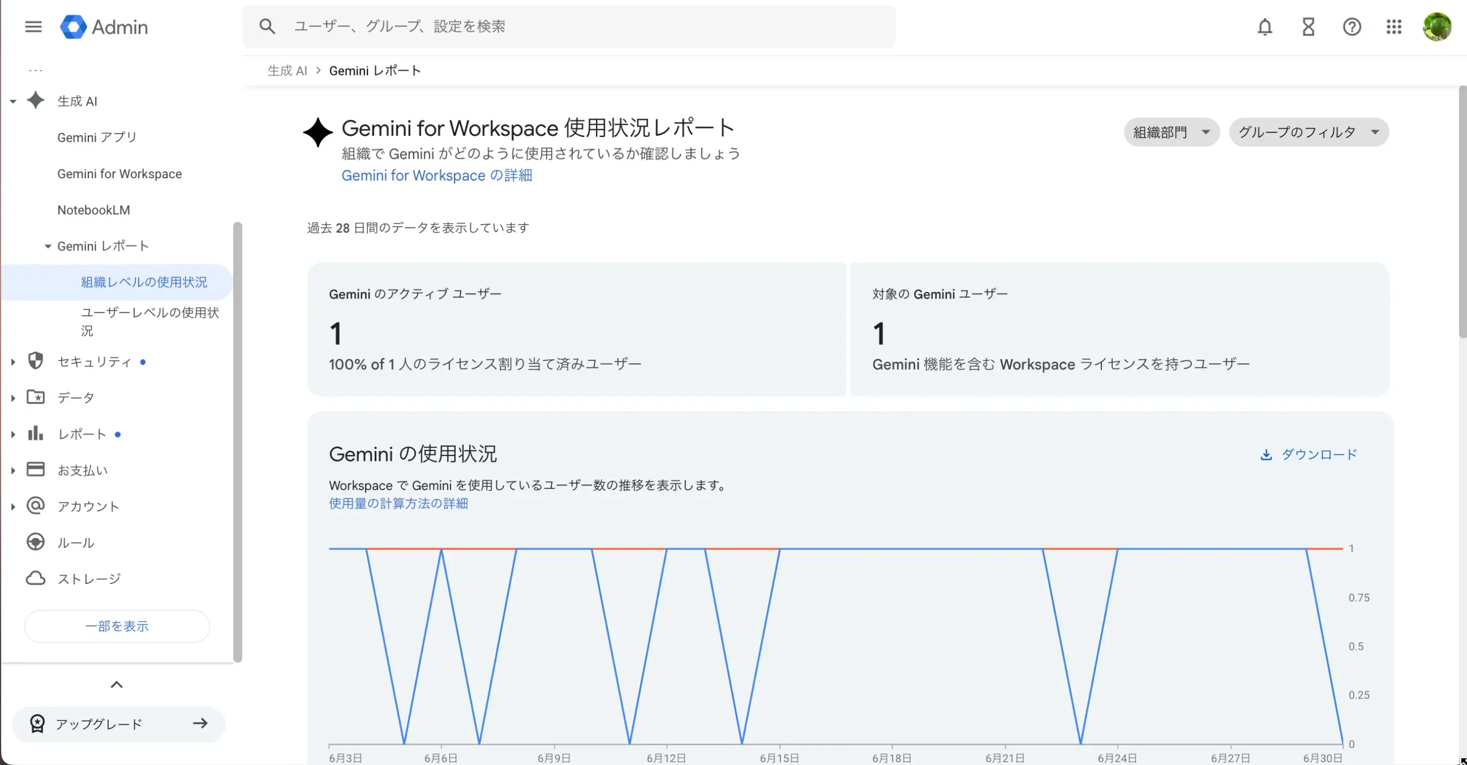Click the 一部を表示 button
The height and width of the screenshot is (765, 1467).
click(x=117, y=626)
